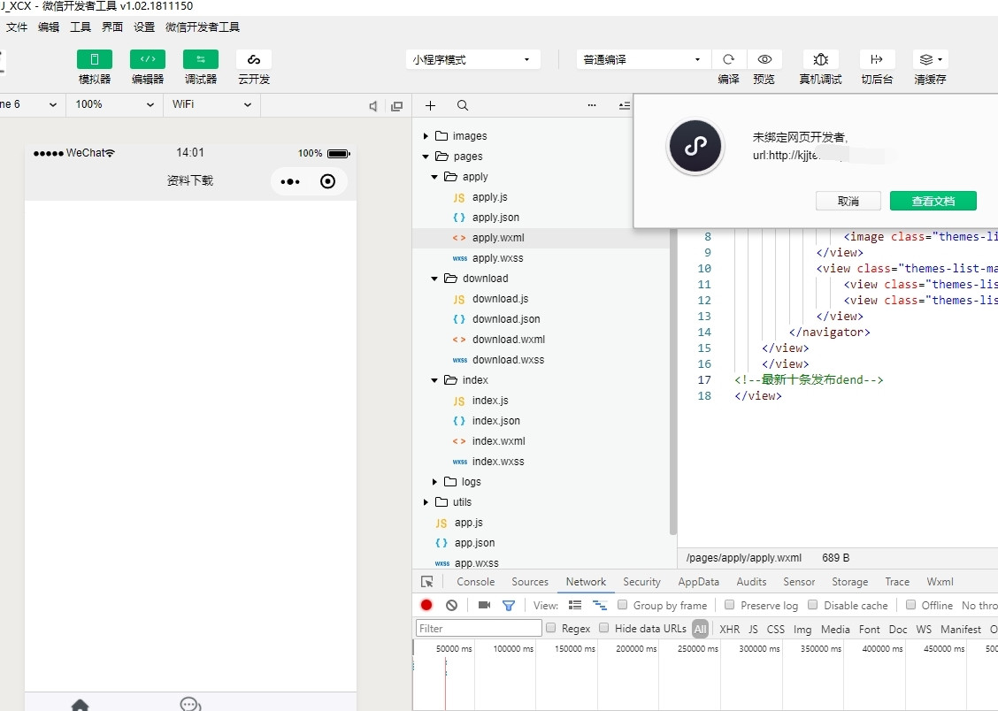Switch to large request rows view icon
This screenshot has width=998, height=711.
(x=575, y=606)
